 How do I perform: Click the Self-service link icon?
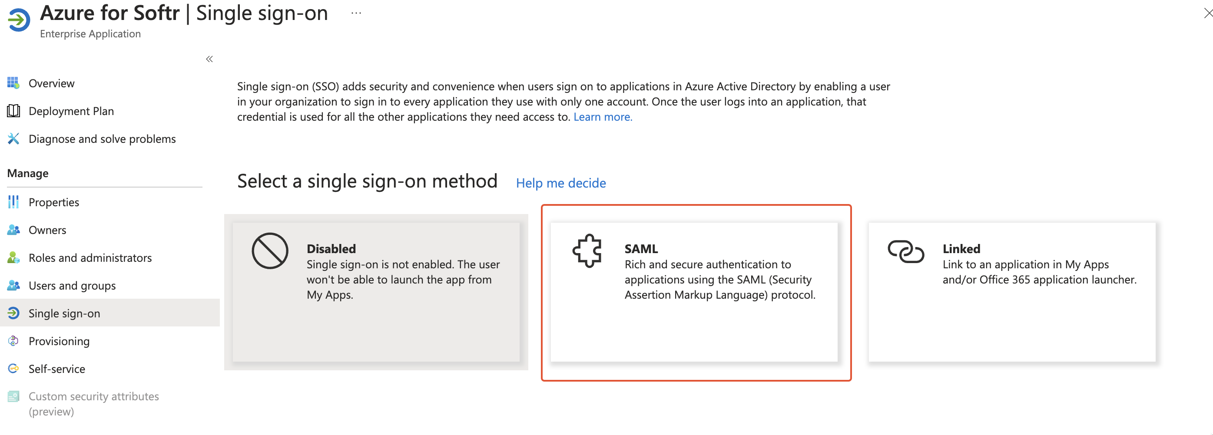pyautogui.click(x=13, y=369)
